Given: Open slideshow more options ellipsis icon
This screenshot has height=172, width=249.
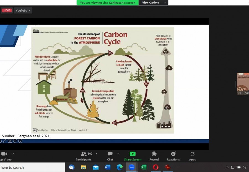Looking at the screenshot, I should [15, 141].
